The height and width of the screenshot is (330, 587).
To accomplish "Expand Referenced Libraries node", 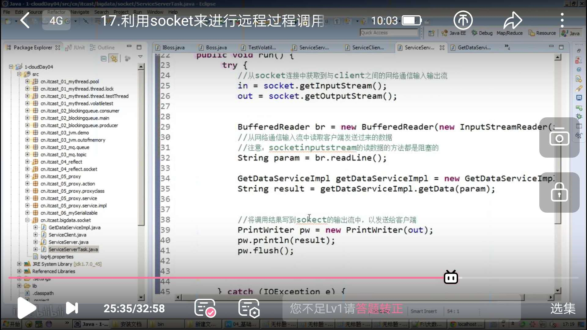I will [19, 271].
